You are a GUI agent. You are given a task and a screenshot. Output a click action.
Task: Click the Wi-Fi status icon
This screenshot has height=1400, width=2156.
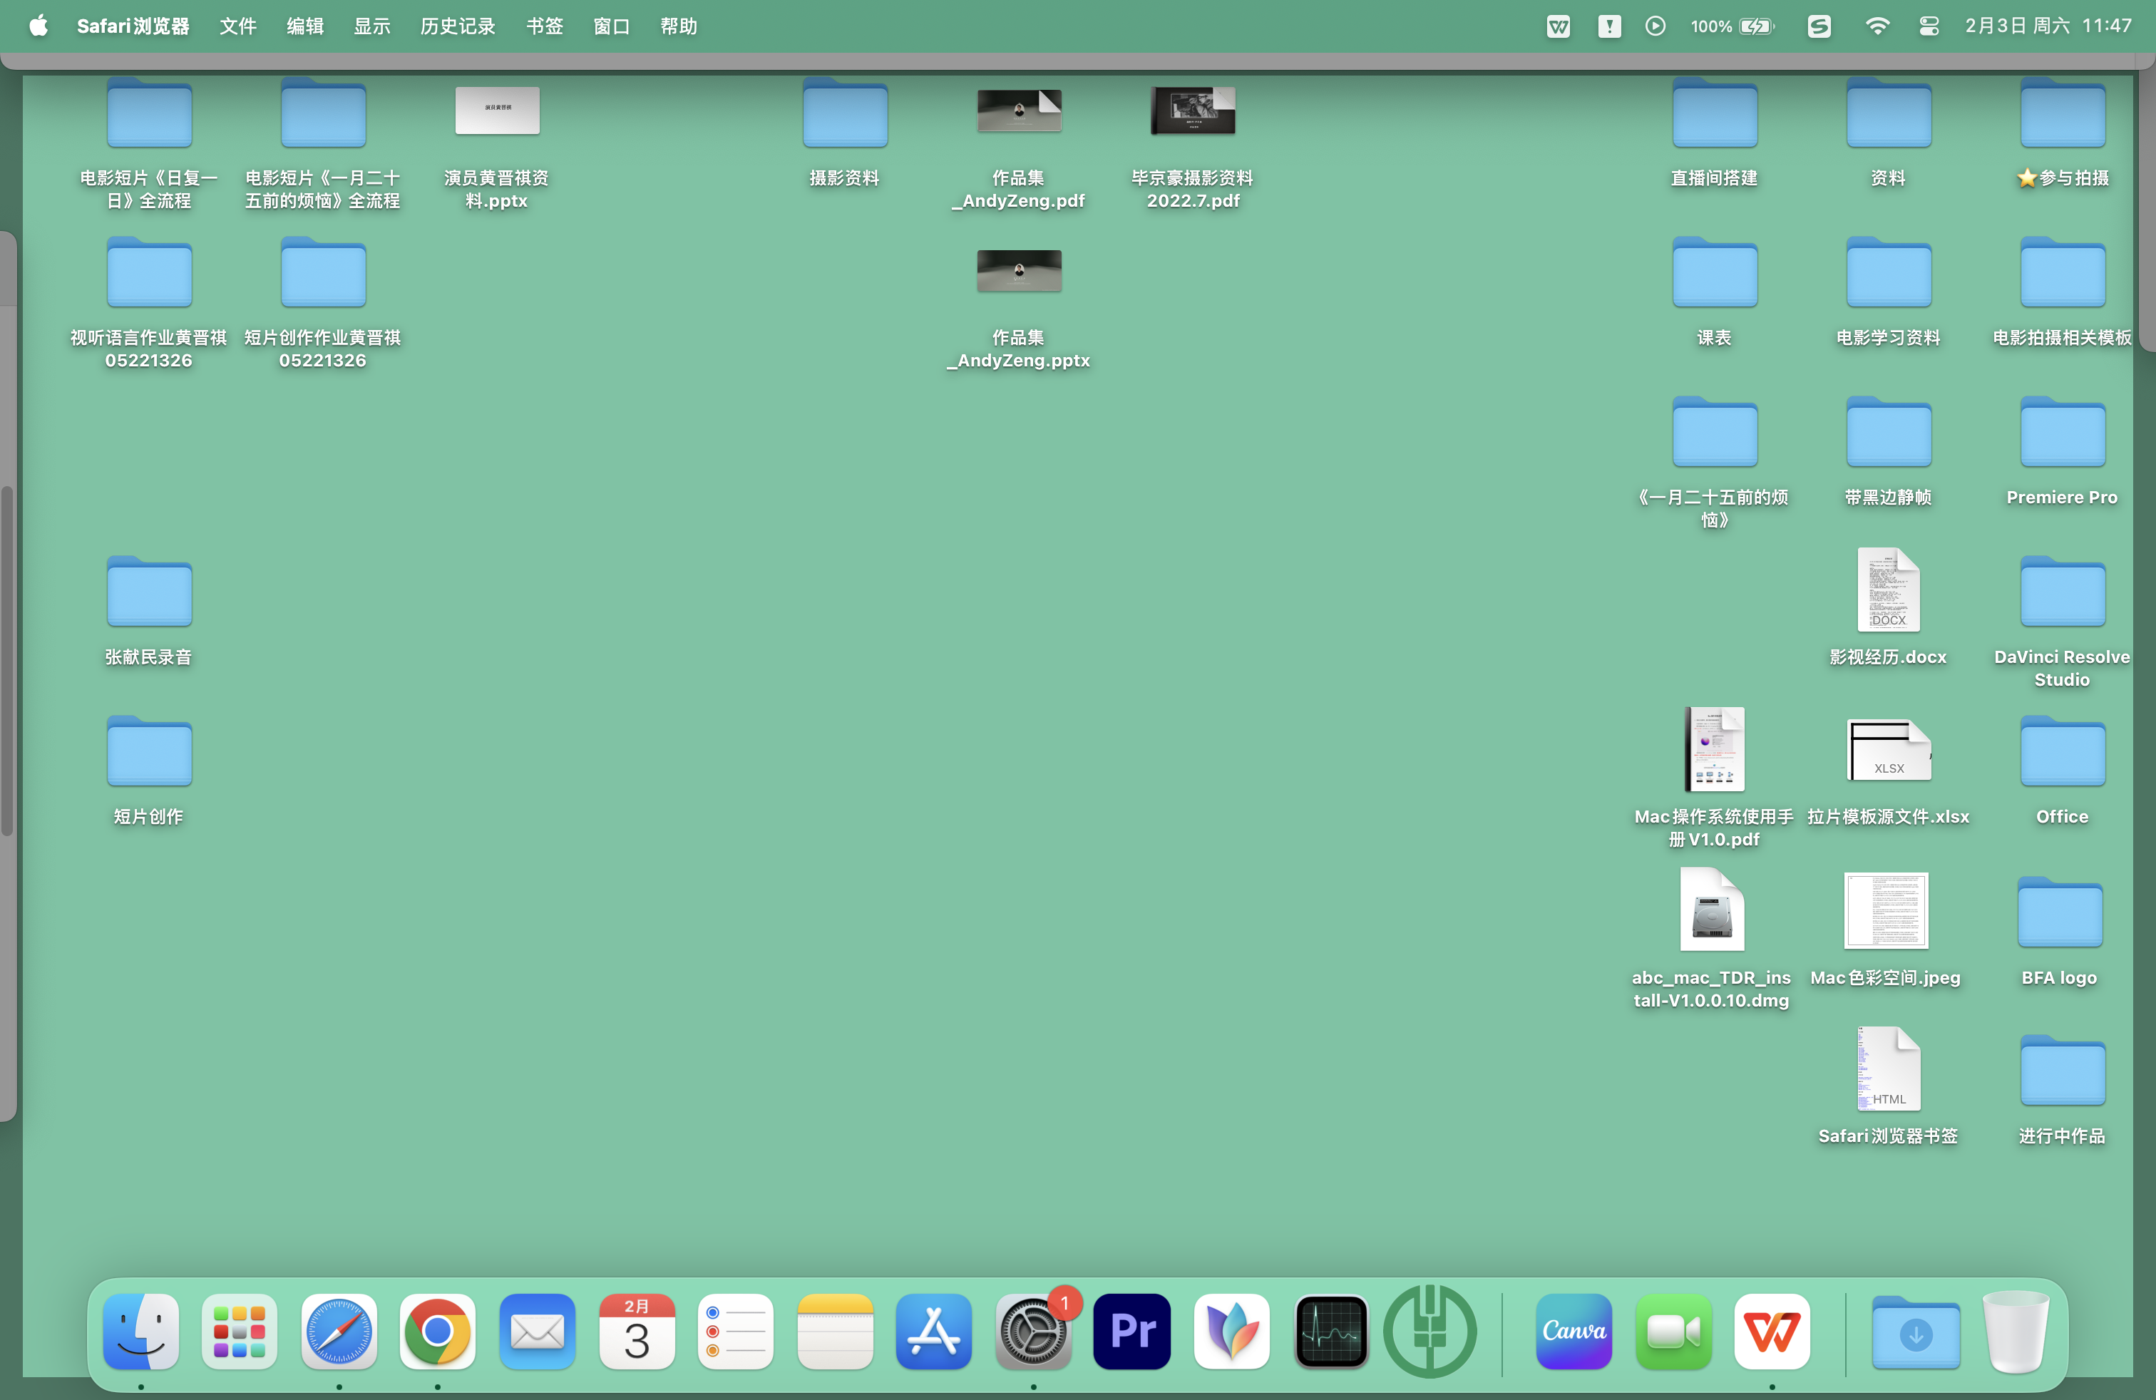(x=1877, y=26)
